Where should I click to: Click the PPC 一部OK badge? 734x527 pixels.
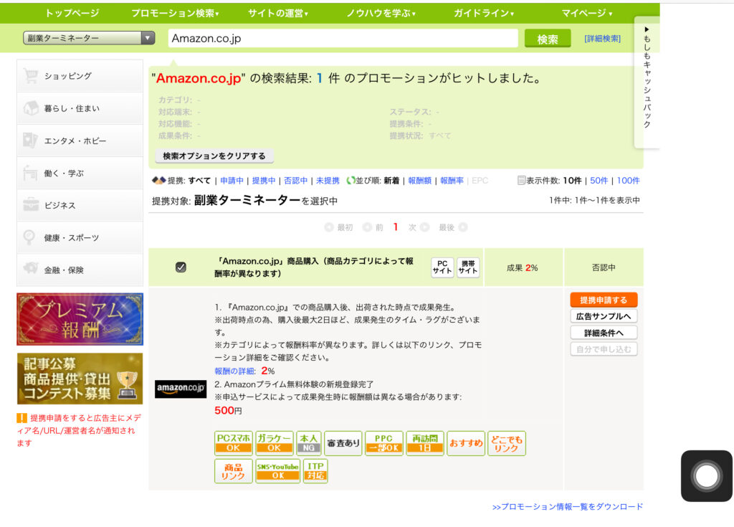pos(384,443)
